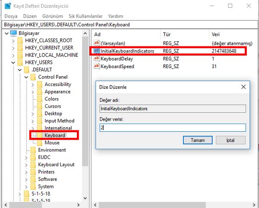The height and width of the screenshot is (208, 259).
Task: Expand the Accessibility node arrow
Action: click(x=33, y=85)
